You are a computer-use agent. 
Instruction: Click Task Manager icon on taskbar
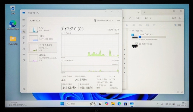pyautogui.click(x=132, y=104)
